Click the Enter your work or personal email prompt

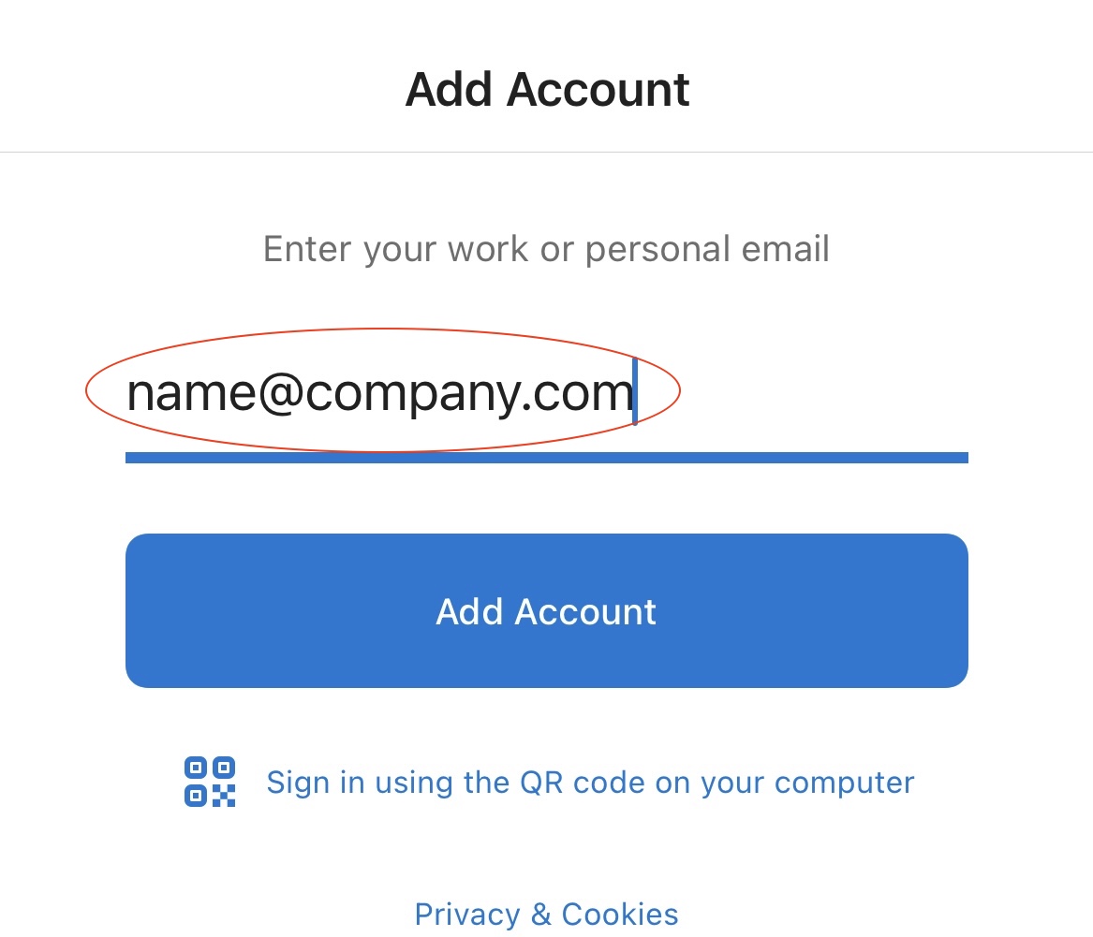point(547,249)
